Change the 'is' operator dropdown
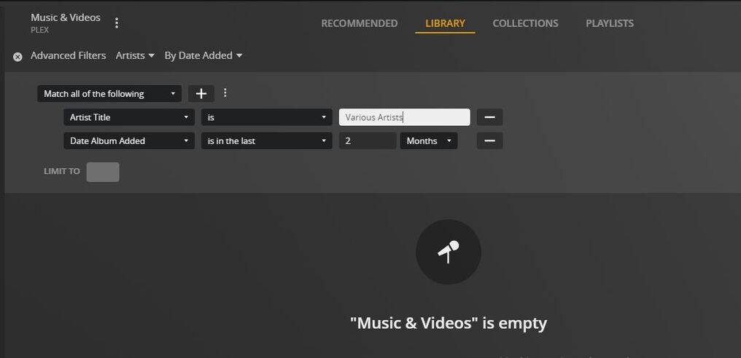Viewport: 741px width, 358px height. tap(266, 117)
